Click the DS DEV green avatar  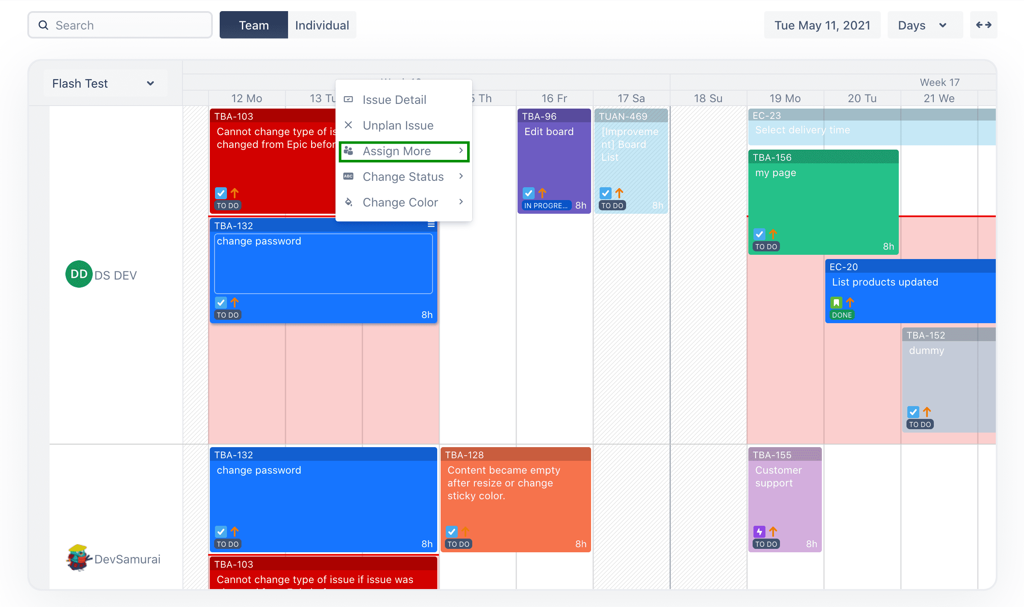(79, 274)
